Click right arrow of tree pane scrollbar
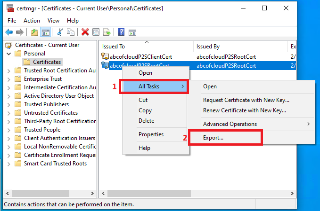This screenshot has width=320, height=211. pyautogui.click(x=92, y=193)
